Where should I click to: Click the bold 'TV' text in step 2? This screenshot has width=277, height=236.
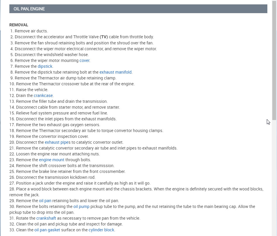pos(104,37)
